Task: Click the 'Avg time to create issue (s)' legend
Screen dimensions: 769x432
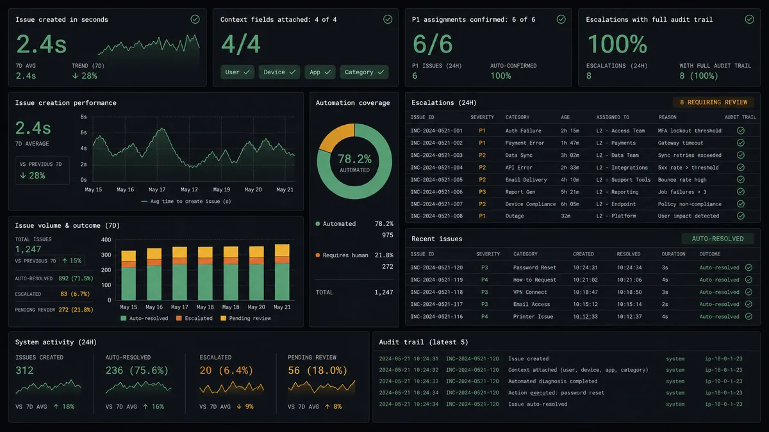Action: (186, 201)
